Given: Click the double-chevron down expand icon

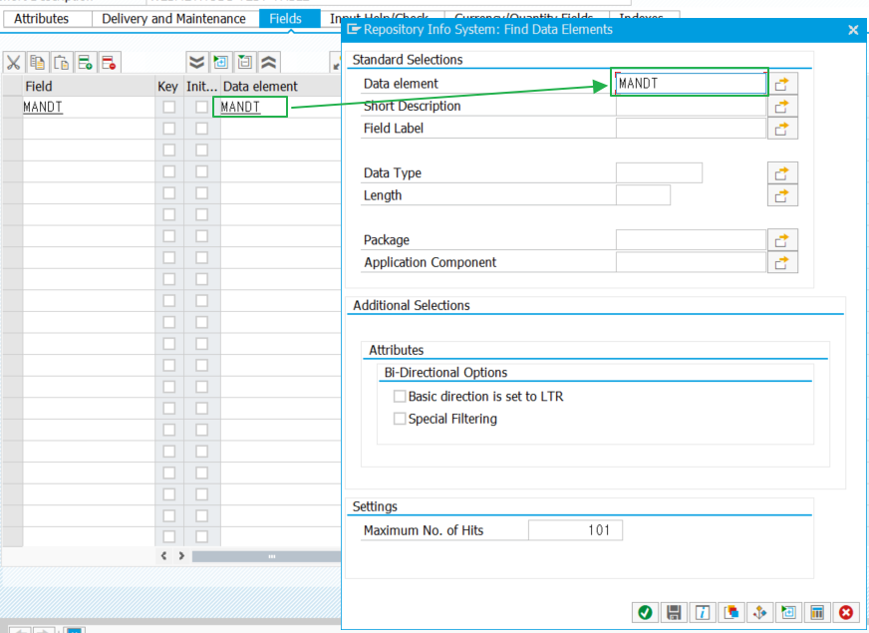Looking at the screenshot, I should (x=197, y=62).
